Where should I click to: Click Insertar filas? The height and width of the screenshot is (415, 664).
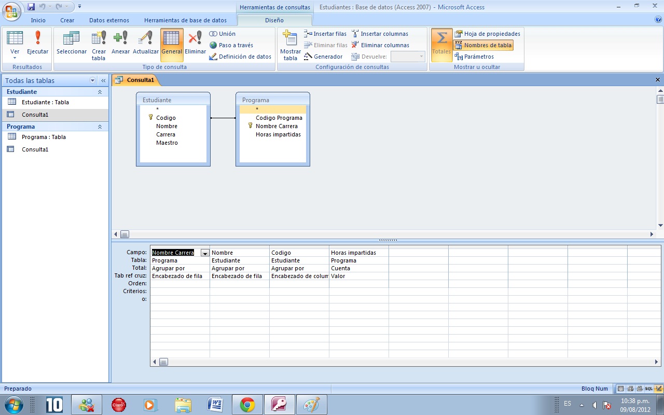coord(325,34)
